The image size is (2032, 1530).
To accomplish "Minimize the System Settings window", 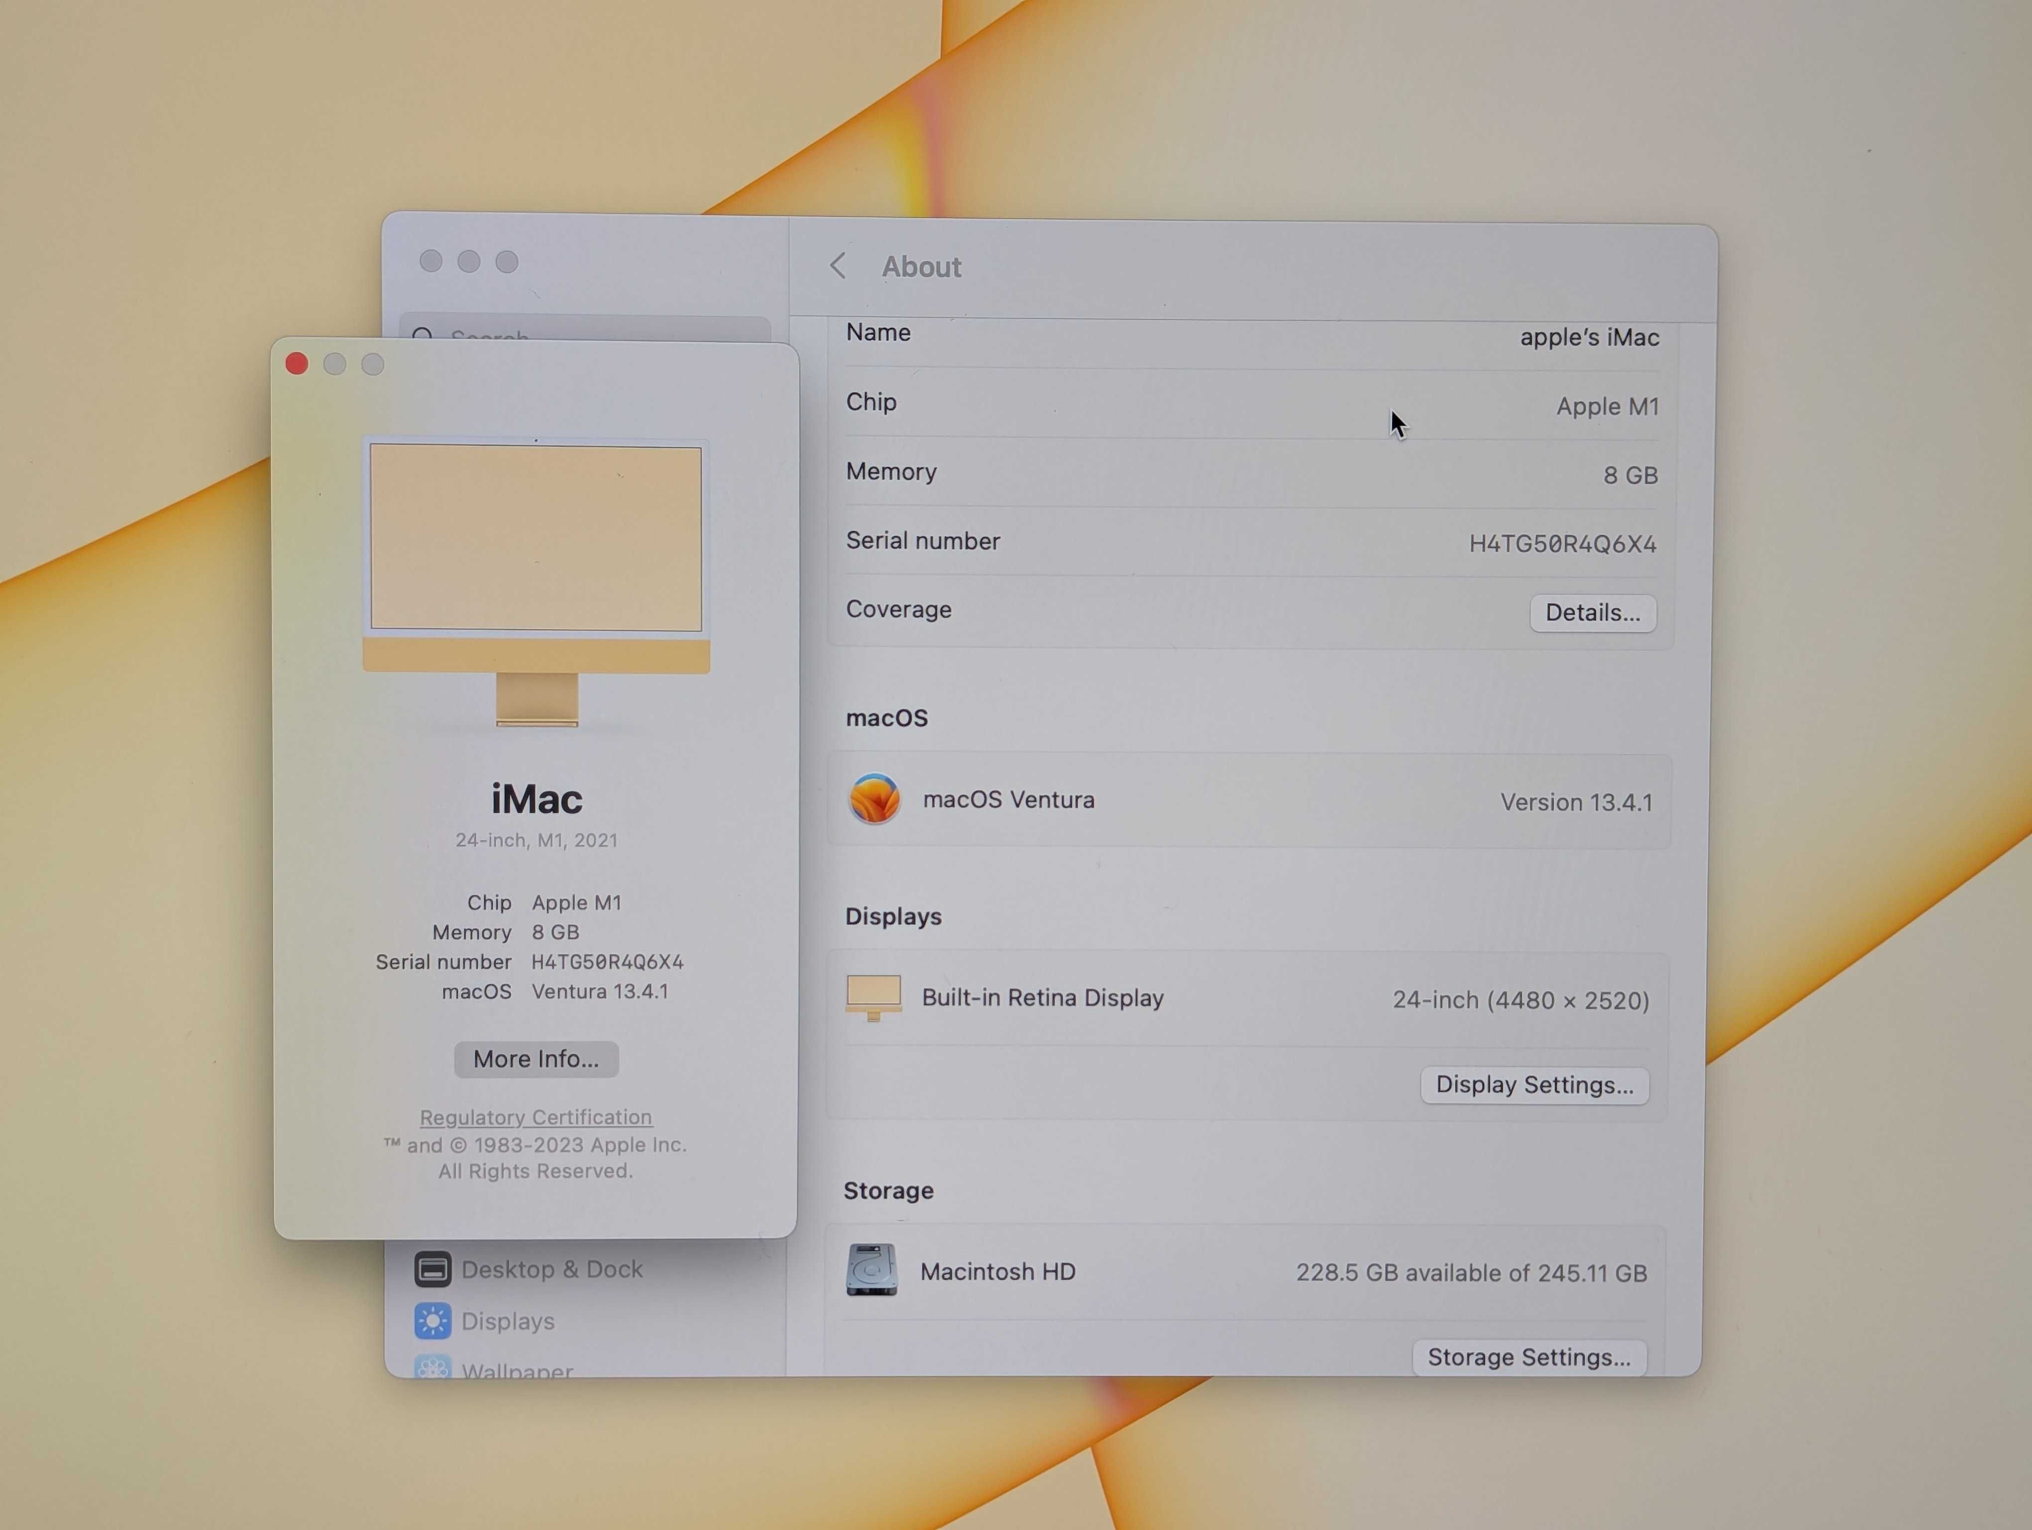I will (x=469, y=261).
